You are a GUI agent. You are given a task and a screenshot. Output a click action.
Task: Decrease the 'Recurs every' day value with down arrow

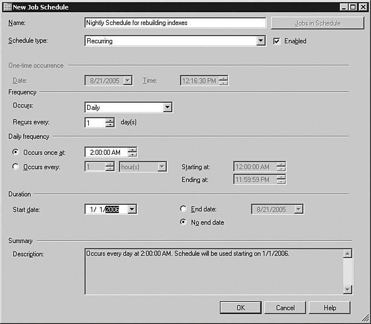tap(110, 125)
